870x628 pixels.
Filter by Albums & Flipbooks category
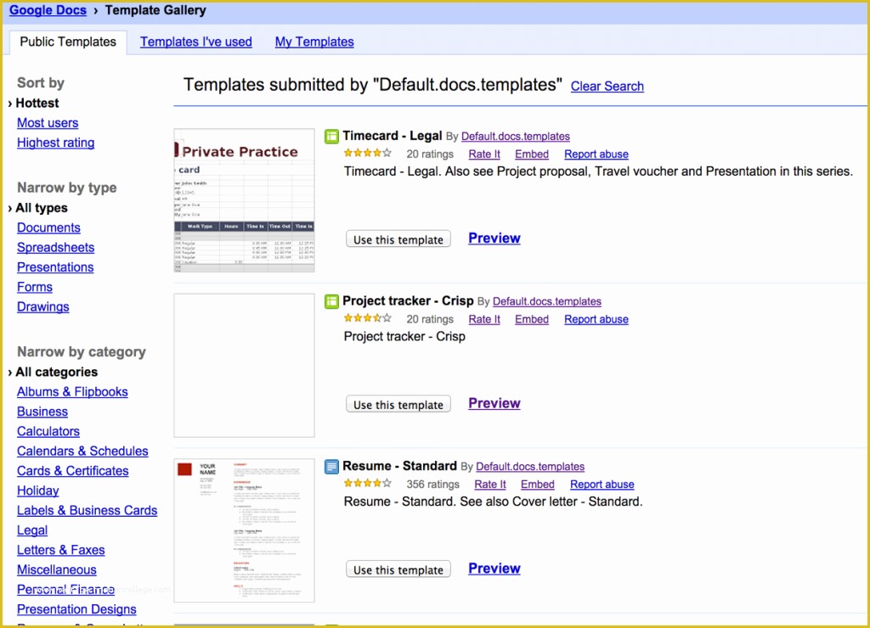(73, 392)
